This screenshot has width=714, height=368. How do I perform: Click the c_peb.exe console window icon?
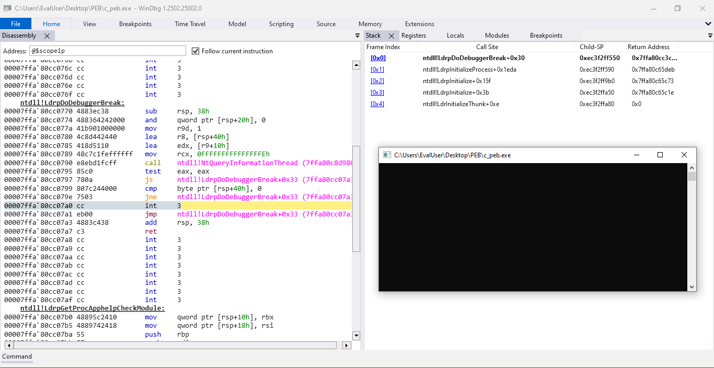tap(387, 155)
